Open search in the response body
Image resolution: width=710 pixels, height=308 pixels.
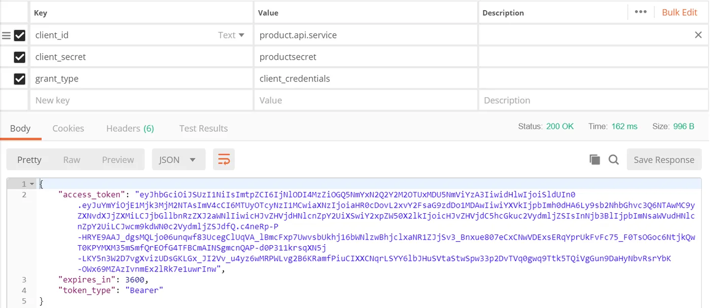tap(614, 160)
